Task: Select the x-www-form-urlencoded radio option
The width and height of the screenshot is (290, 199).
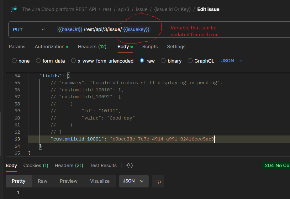Action: pos(73,61)
